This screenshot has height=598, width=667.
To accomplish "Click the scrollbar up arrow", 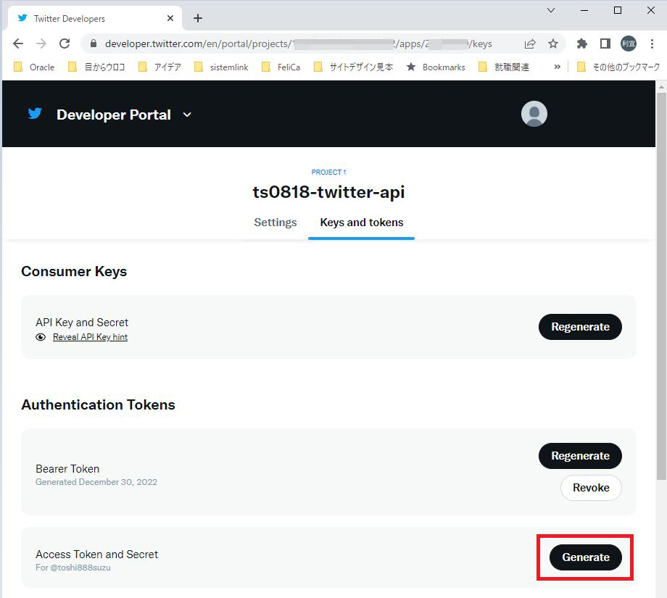I will [x=661, y=87].
